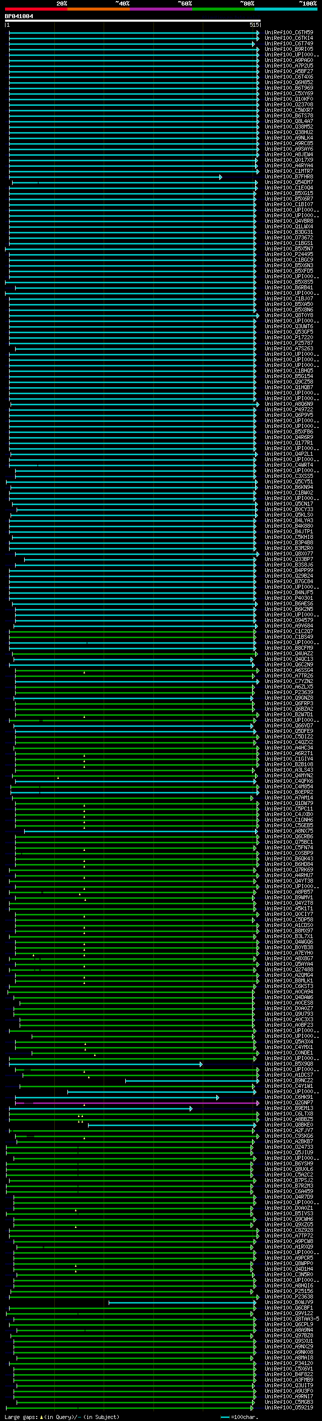Select hit label UniRef100_C1BGS1

(x=289, y=243)
